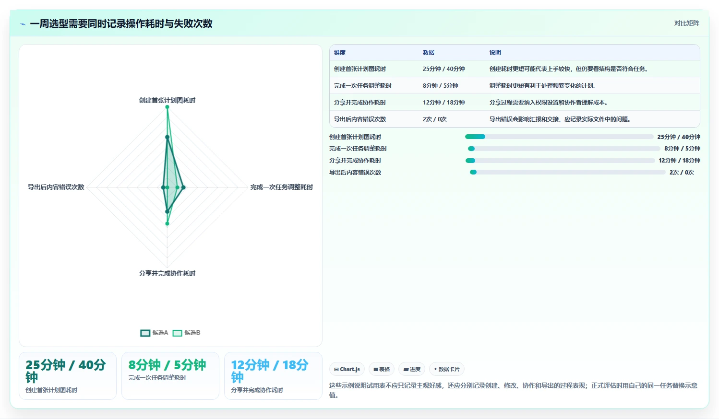
Task: Select table cell 创建首张计划图耗时
Action: [x=360, y=69]
